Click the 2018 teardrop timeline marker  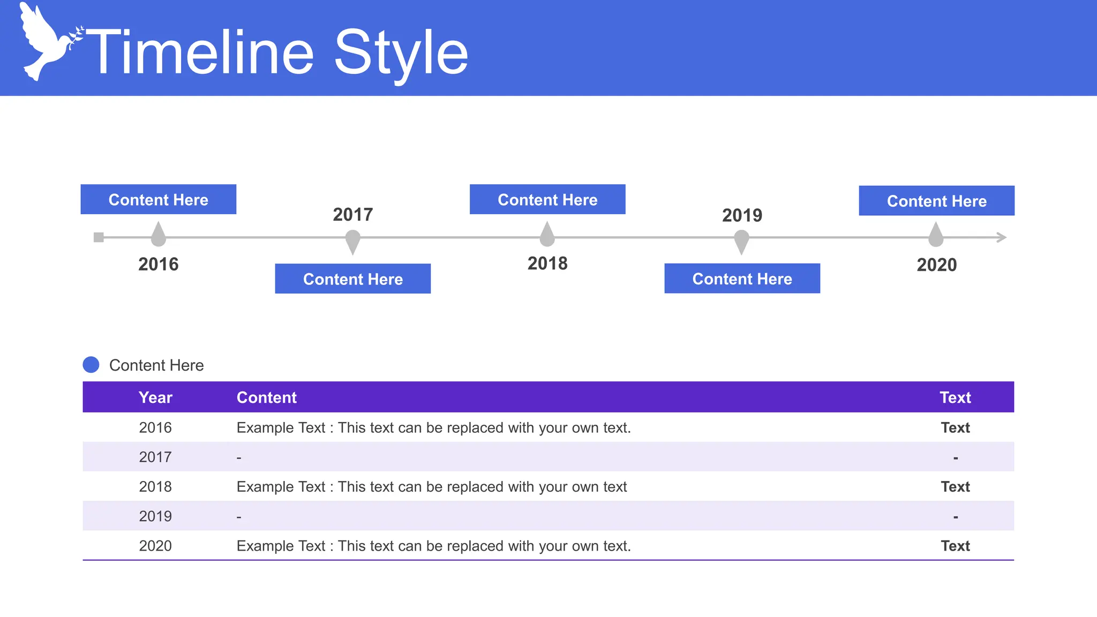tap(547, 235)
